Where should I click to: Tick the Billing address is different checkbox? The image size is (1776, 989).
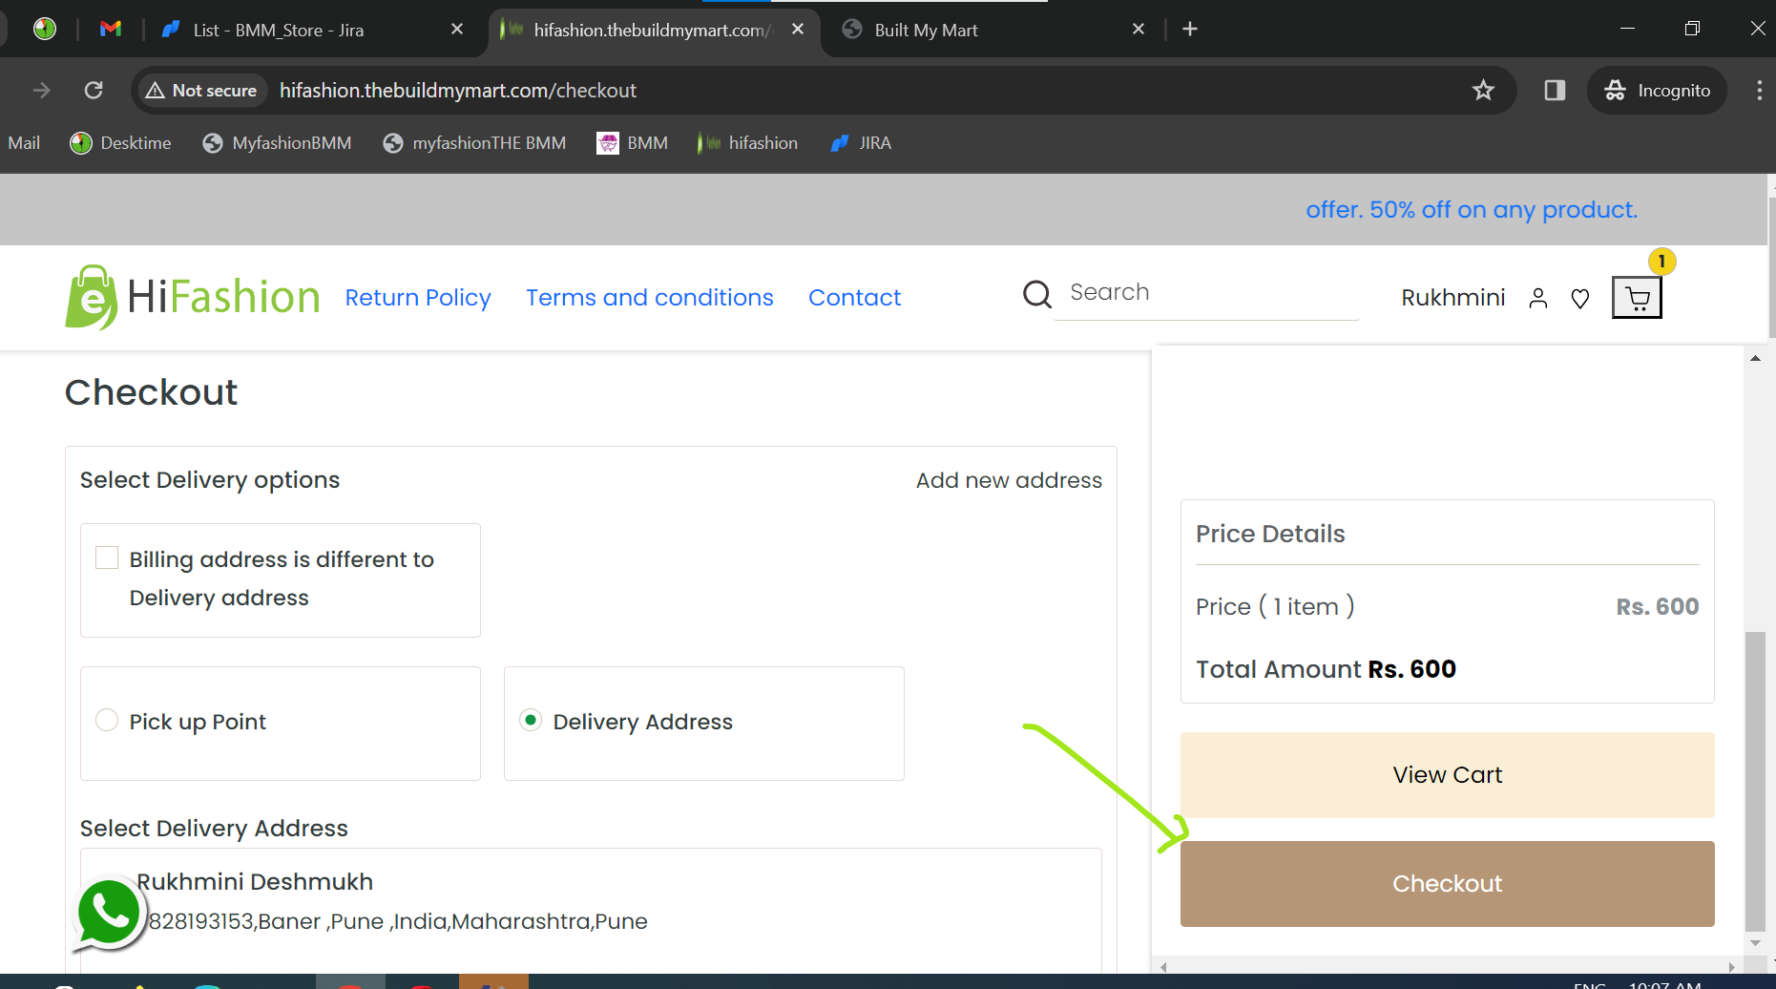tap(107, 558)
